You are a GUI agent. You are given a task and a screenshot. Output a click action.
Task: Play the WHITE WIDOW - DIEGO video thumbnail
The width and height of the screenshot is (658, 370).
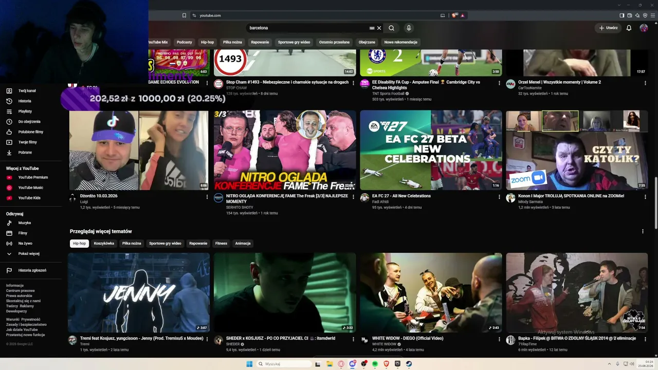point(431,292)
